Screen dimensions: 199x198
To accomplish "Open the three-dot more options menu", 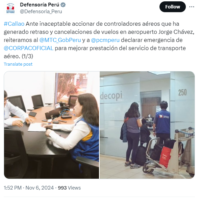I will point(192,7).
